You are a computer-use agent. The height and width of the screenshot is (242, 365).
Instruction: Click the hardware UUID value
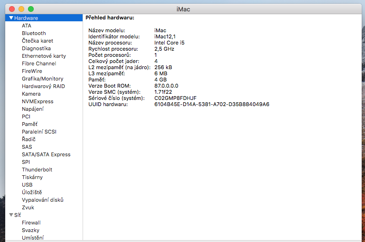coord(212,104)
